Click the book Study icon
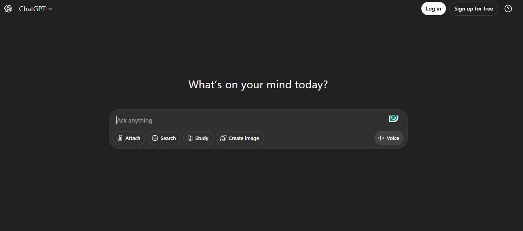 point(190,138)
